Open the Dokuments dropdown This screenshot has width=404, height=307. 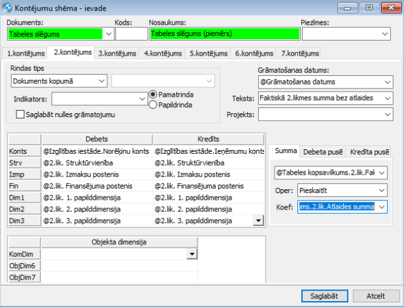coord(109,34)
